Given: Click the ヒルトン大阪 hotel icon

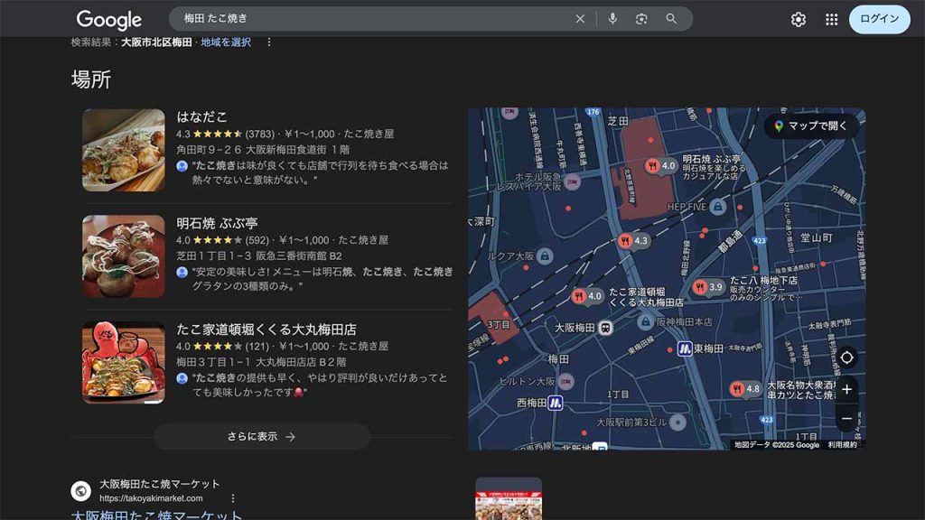Looking at the screenshot, I should point(565,381).
